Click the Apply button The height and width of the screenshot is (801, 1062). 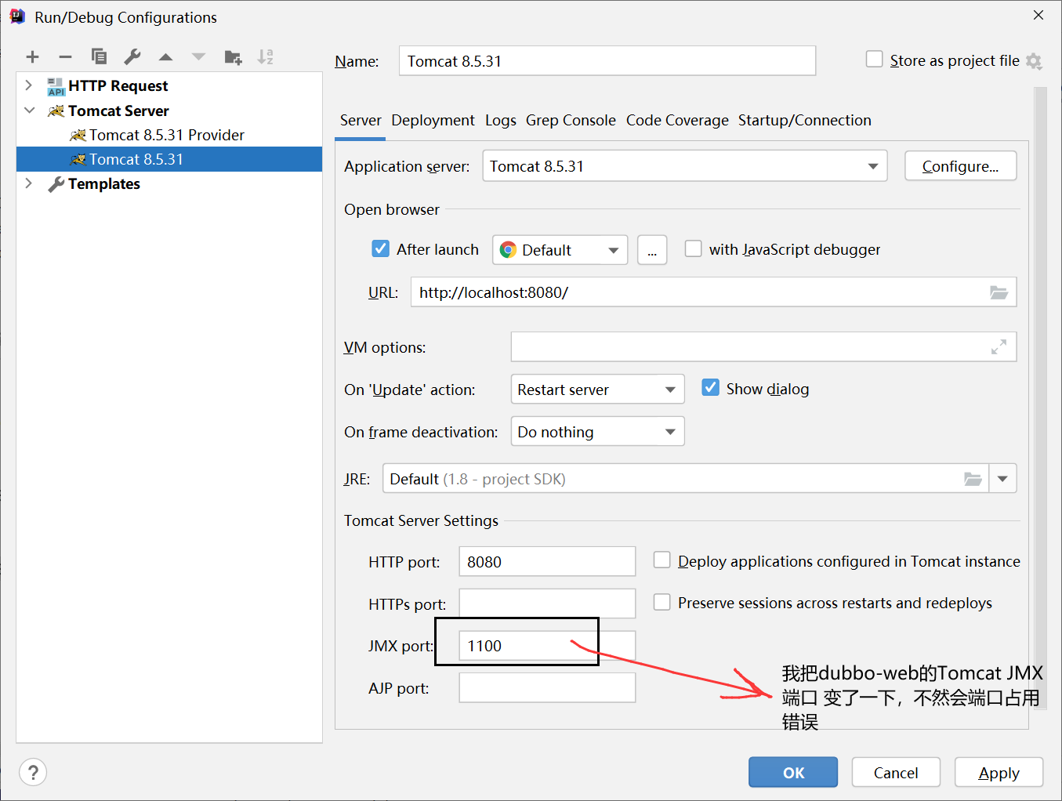[x=999, y=773]
